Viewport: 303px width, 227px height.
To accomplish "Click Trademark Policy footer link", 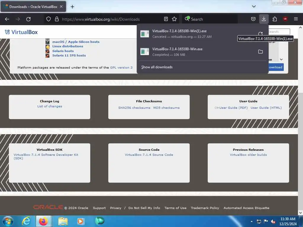I will 205,208.
